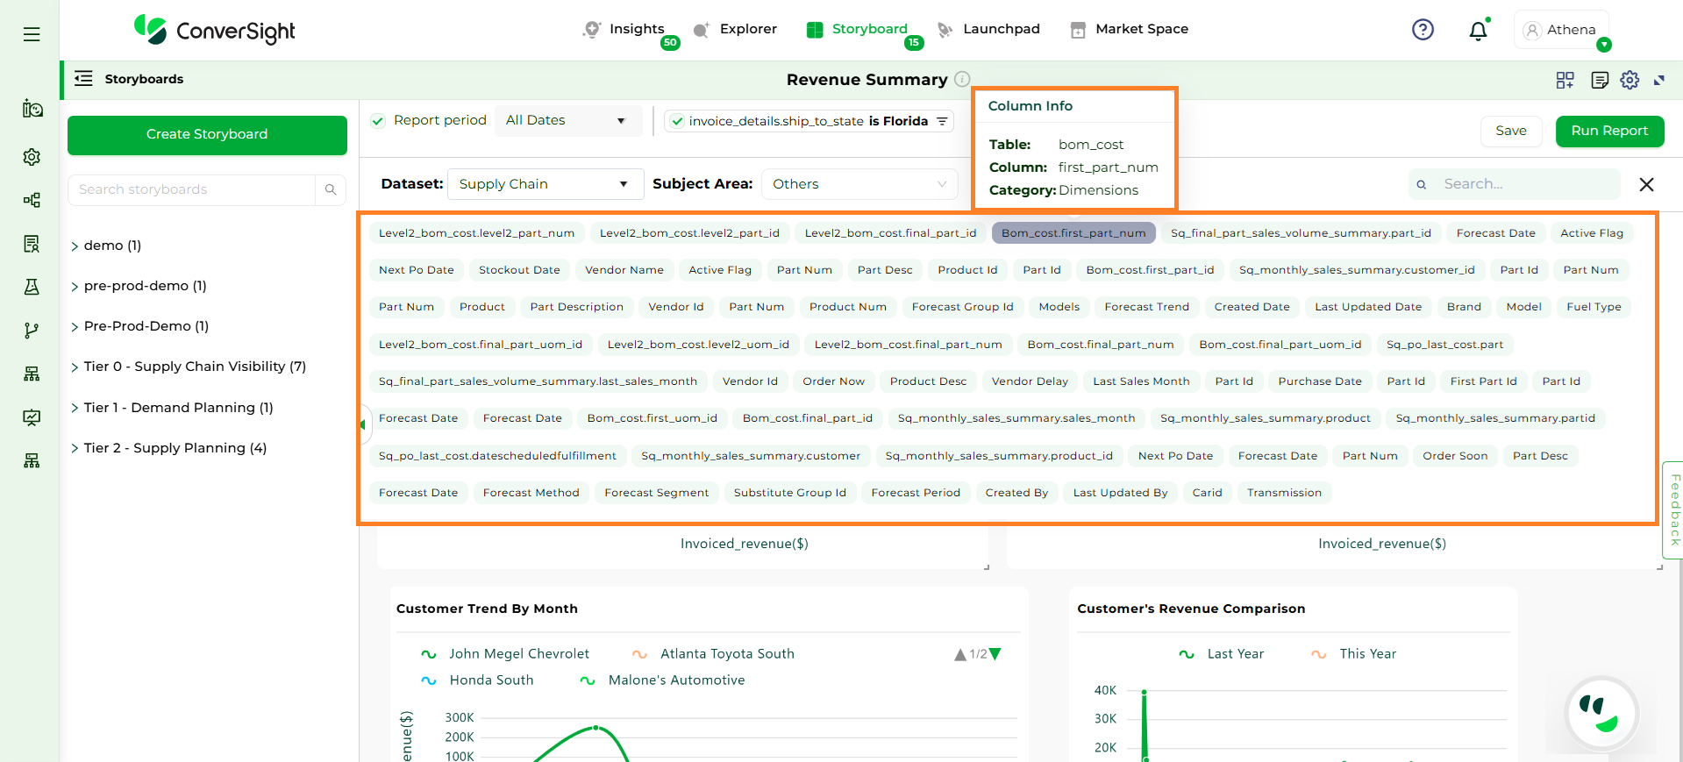
Task: Click the Revenue Summary info icon
Action: tap(962, 79)
